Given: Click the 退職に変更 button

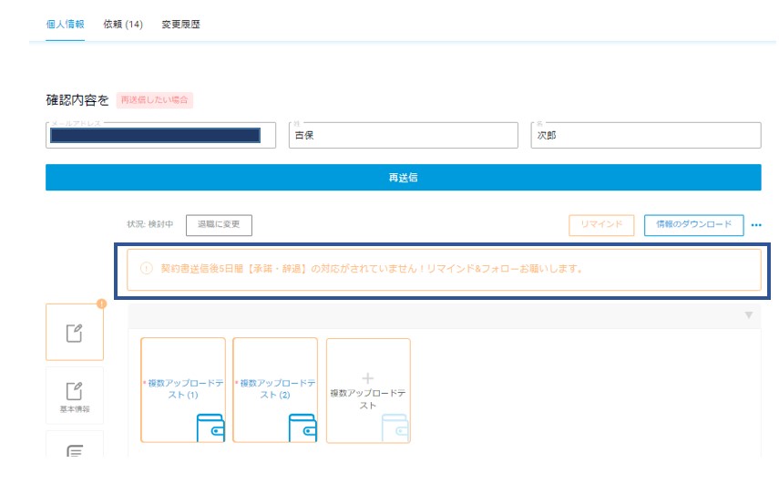Looking at the screenshot, I should tap(219, 225).
